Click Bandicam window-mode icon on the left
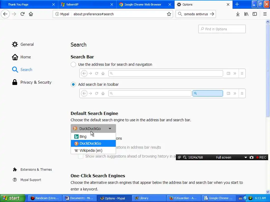The image size is (270, 202). (179, 157)
